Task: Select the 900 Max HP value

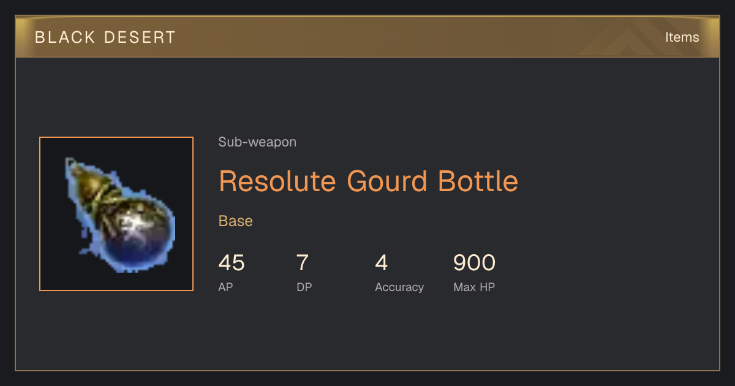Action: pyautogui.click(x=474, y=263)
